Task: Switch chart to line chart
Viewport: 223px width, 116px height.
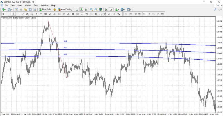Action: [86, 9]
